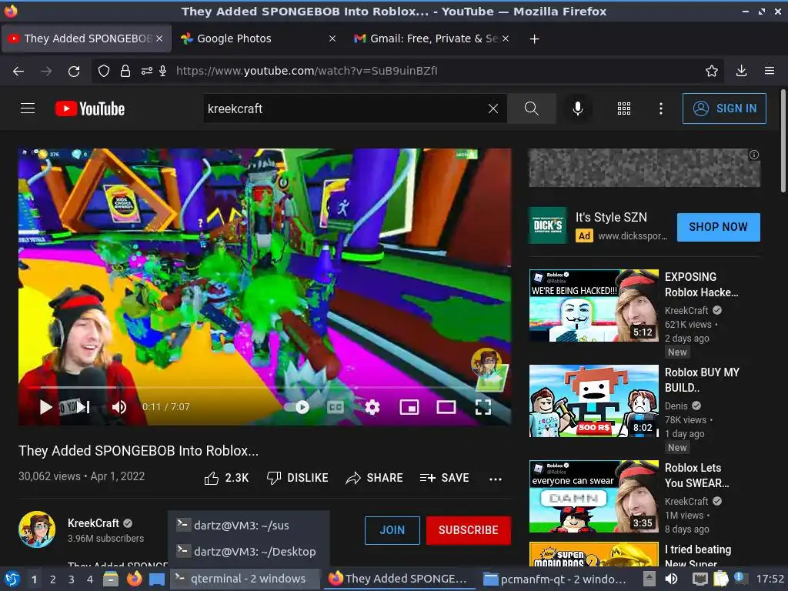
Task: Click the show desktop taskbar icon
Action: pos(157,579)
